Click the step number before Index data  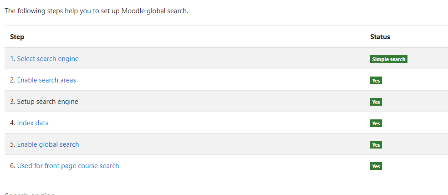click(x=13, y=123)
